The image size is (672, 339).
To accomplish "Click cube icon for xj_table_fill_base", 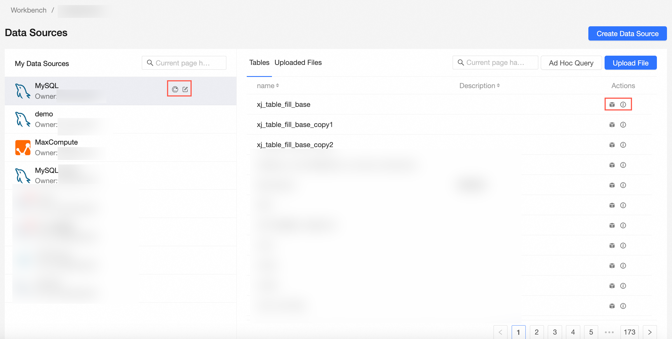I will tap(612, 104).
